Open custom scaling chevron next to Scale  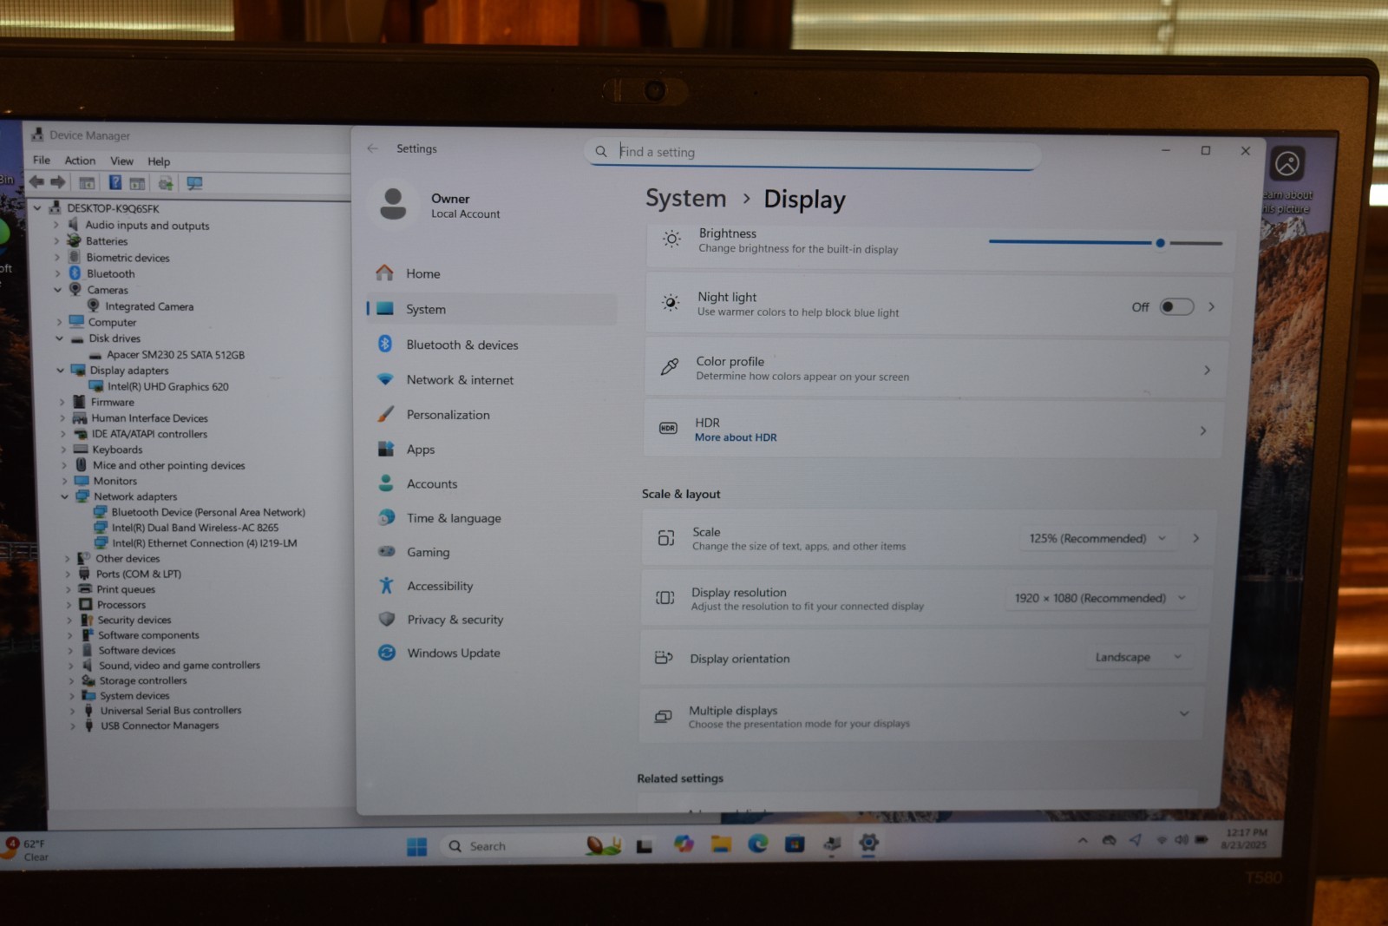click(x=1196, y=538)
